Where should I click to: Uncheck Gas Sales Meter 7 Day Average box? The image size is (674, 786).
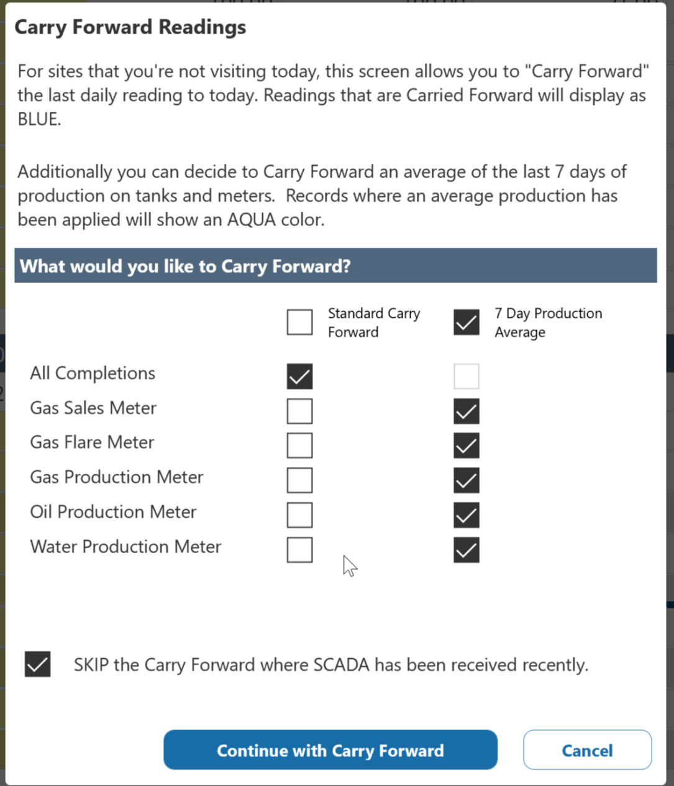[466, 411]
